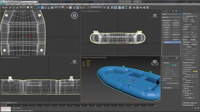The height and width of the screenshot is (112, 200).
Task: Expand the Subdivision Displacement rollout
Action: tap(190, 103)
